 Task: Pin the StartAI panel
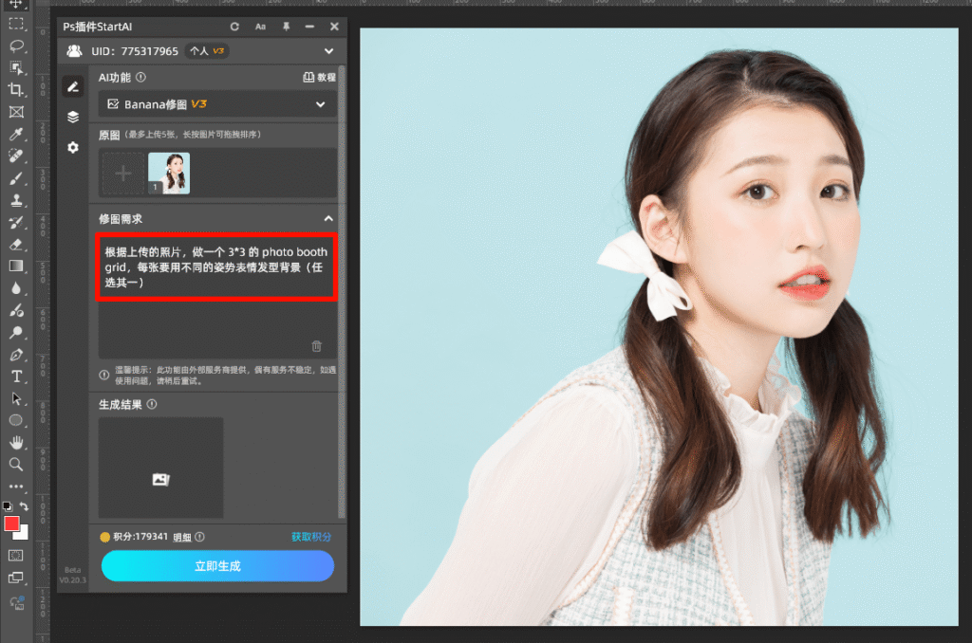click(x=288, y=27)
